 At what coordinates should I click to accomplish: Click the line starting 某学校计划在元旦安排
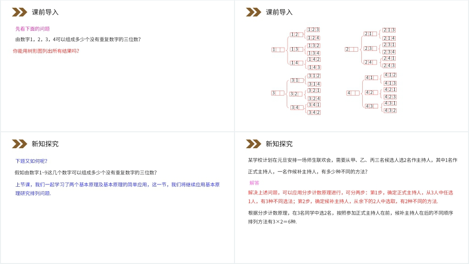pos(353,160)
